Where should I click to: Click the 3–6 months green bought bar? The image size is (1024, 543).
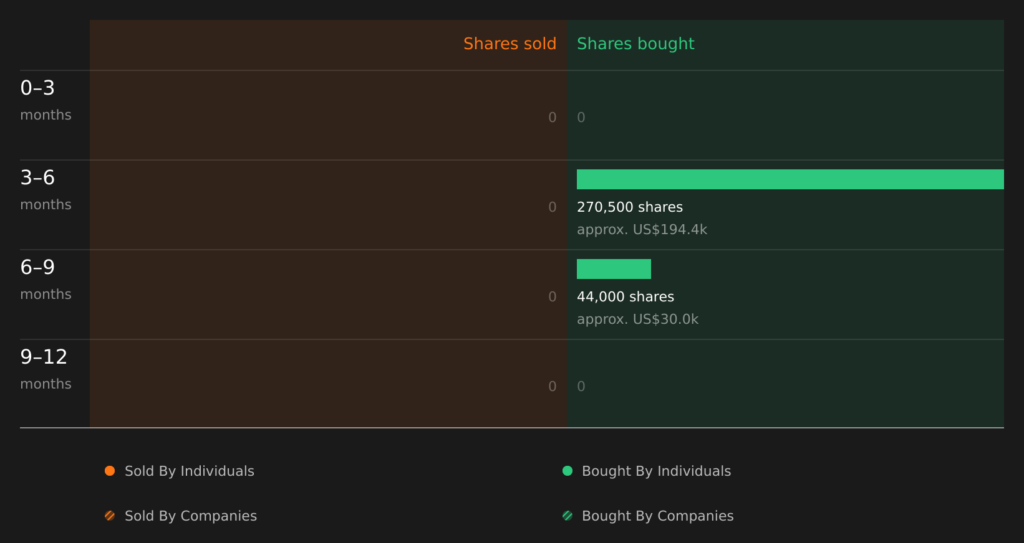790,179
